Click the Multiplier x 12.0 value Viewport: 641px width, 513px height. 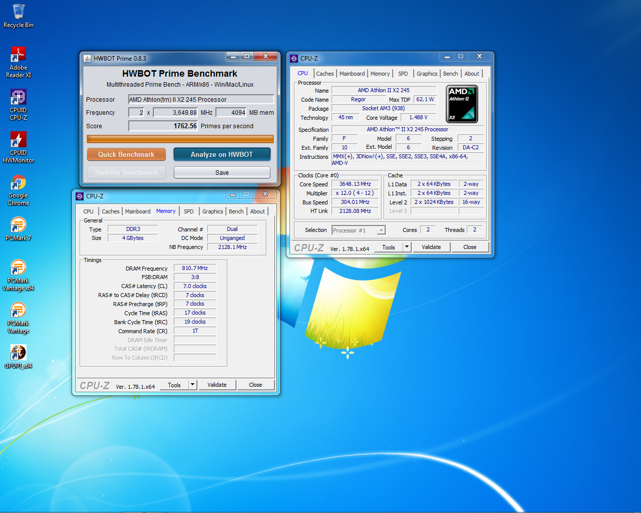point(355,193)
